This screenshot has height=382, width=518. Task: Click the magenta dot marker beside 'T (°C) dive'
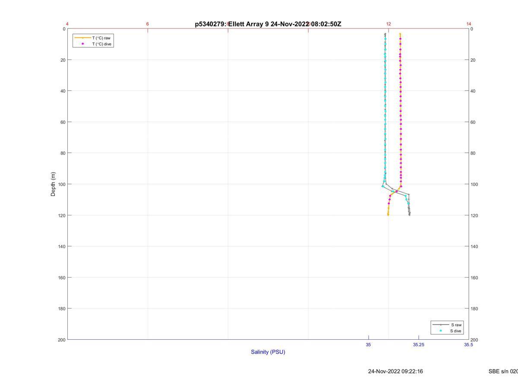[x=82, y=44]
